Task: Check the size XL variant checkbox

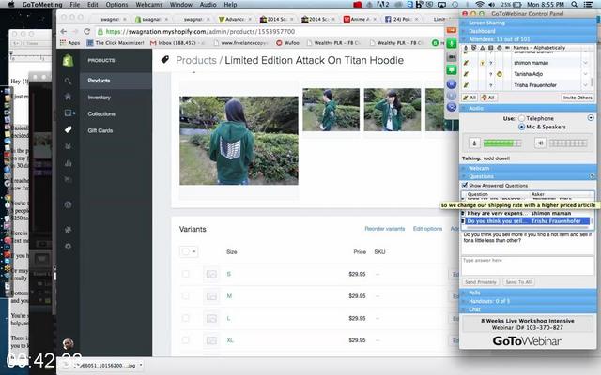Action: coord(186,339)
